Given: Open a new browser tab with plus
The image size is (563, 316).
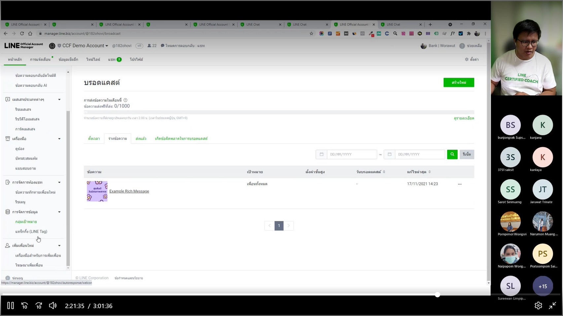Looking at the screenshot, I should pyautogui.click(x=430, y=24).
